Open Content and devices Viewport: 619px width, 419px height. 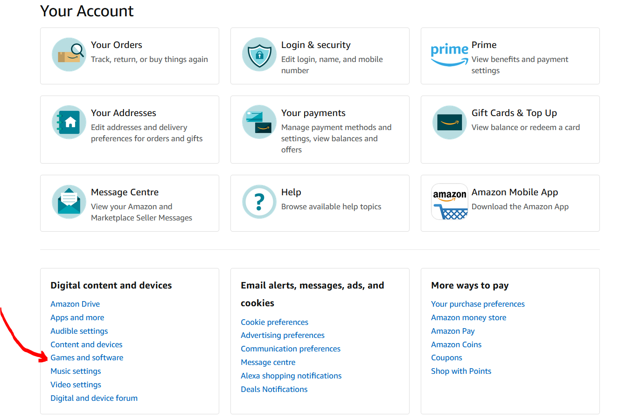tap(86, 344)
